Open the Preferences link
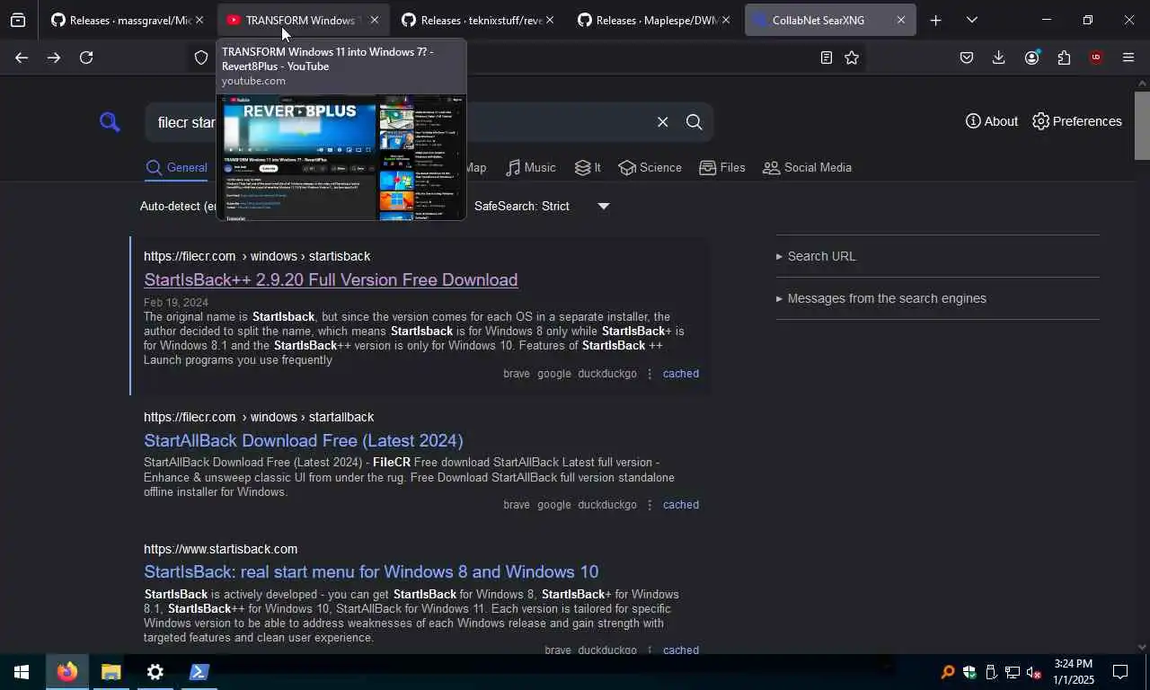The image size is (1150, 690). tap(1076, 121)
